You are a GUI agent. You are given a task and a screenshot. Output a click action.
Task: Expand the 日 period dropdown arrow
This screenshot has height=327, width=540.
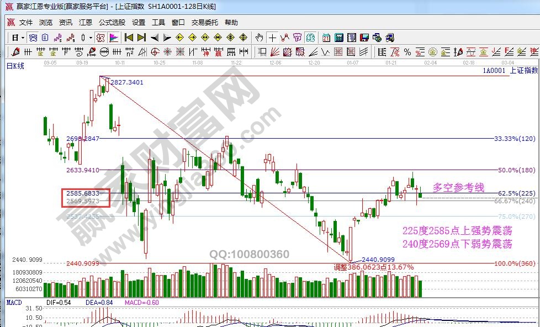(22, 38)
